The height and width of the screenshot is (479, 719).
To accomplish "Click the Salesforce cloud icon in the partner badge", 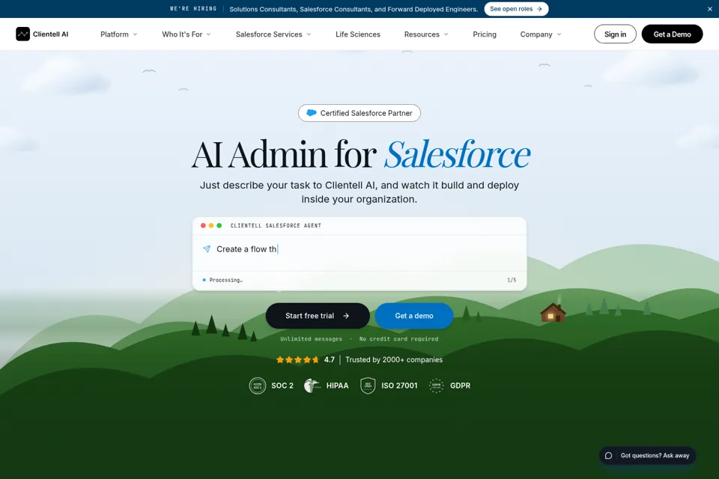I will click(x=312, y=113).
